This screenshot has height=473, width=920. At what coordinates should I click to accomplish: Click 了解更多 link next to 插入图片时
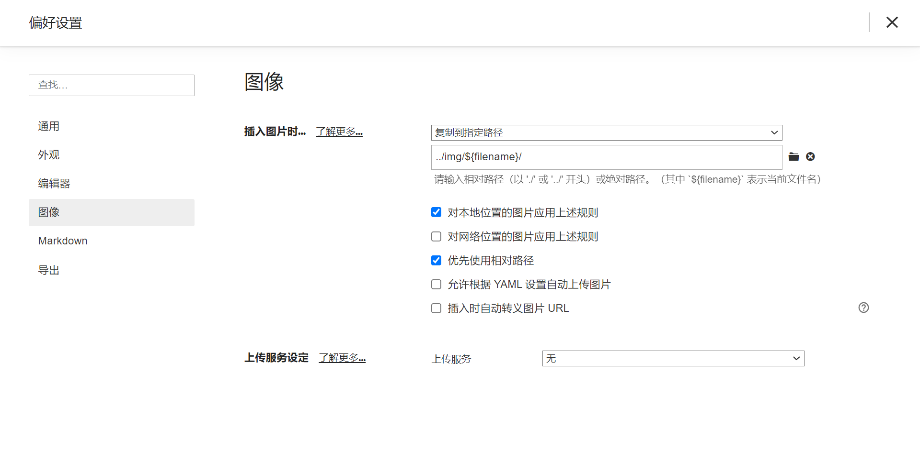tap(339, 132)
